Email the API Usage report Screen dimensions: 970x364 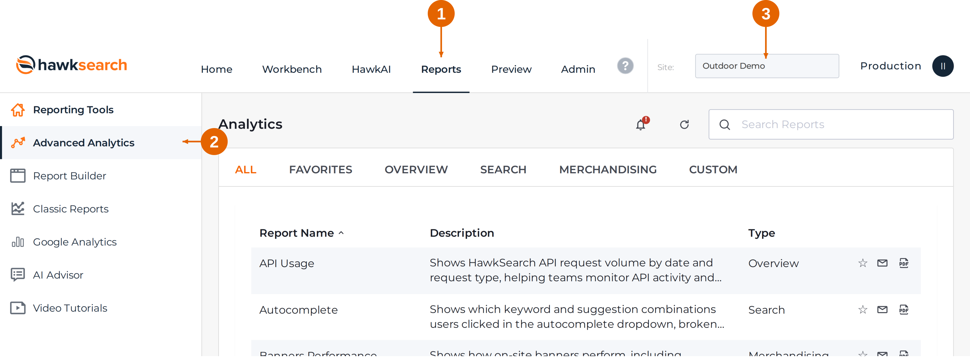pyautogui.click(x=882, y=263)
